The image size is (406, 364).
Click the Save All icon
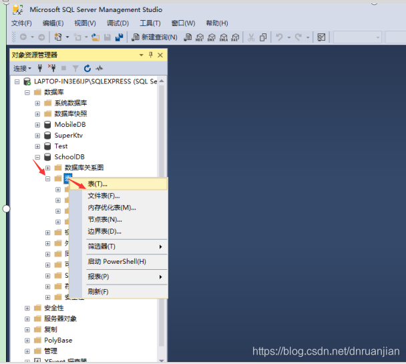[x=119, y=37]
